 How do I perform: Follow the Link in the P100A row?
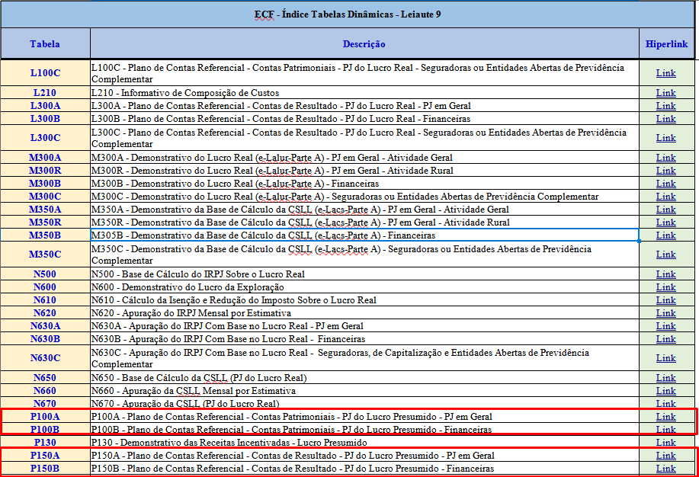pyautogui.click(x=665, y=417)
